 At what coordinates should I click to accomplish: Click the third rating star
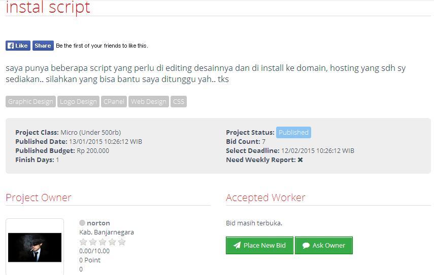tap(103, 242)
